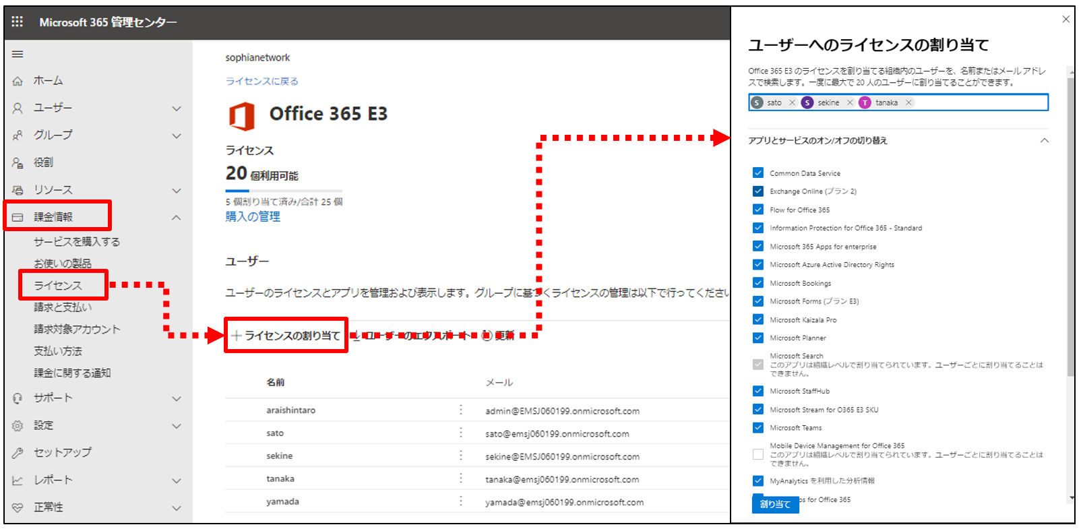The width and height of the screenshot is (1083, 529).
Task: Expand the 設定 navigation chevron
Action: coord(177,426)
